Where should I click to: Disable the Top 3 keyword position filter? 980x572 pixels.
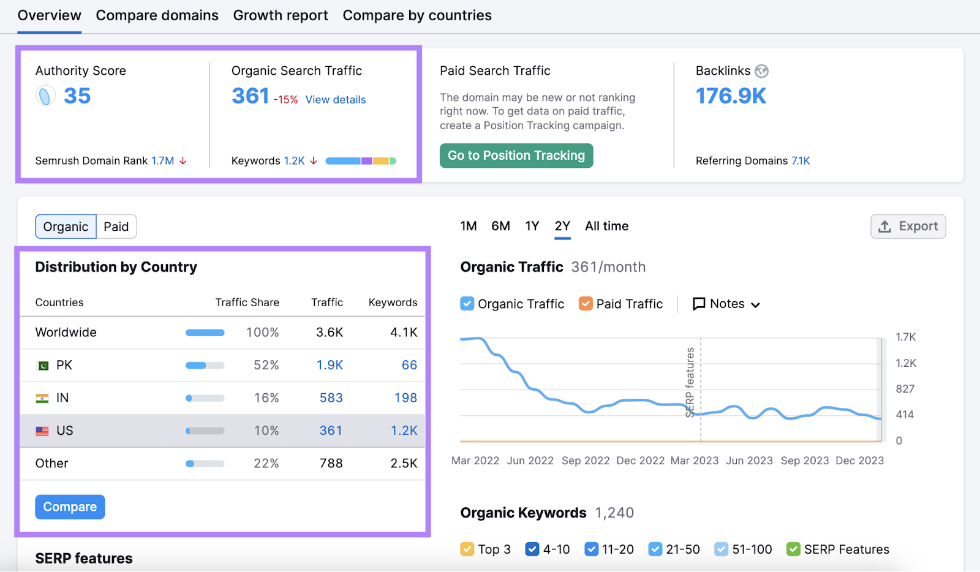click(469, 549)
